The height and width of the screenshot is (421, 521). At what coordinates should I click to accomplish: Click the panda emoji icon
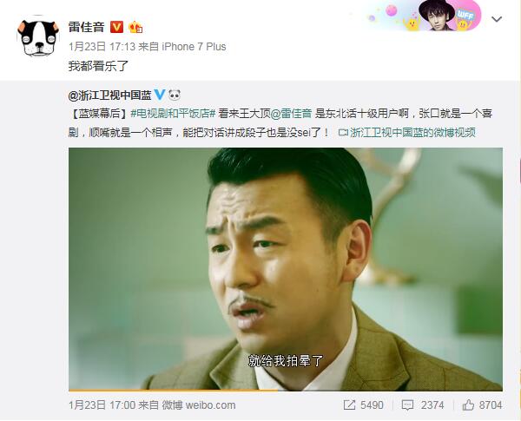tap(175, 95)
